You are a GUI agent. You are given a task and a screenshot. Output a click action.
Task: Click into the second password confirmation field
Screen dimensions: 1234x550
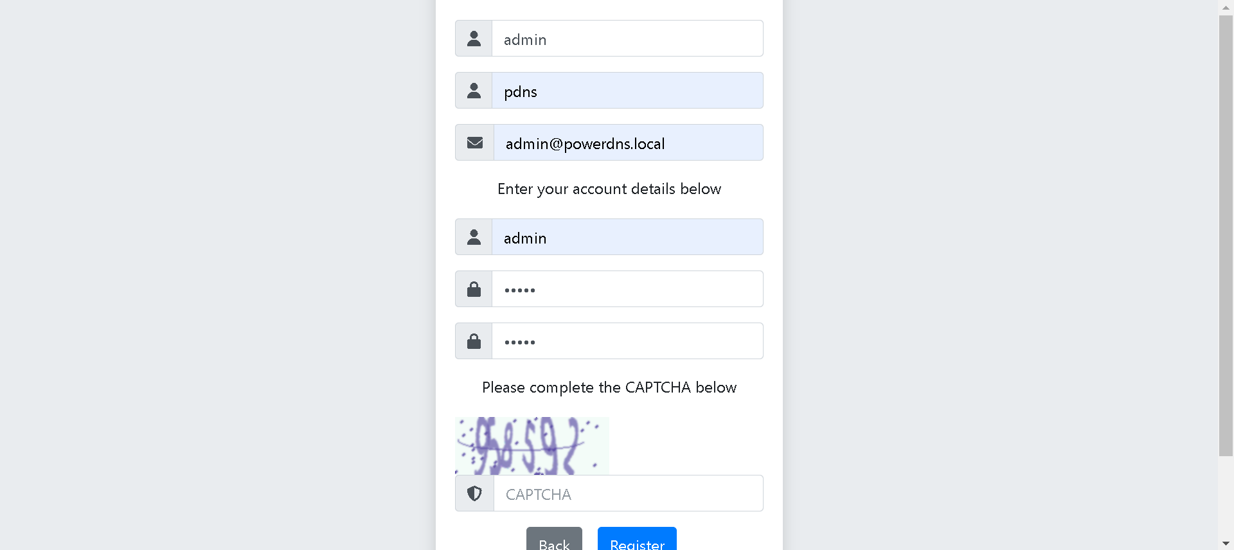click(x=627, y=341)
